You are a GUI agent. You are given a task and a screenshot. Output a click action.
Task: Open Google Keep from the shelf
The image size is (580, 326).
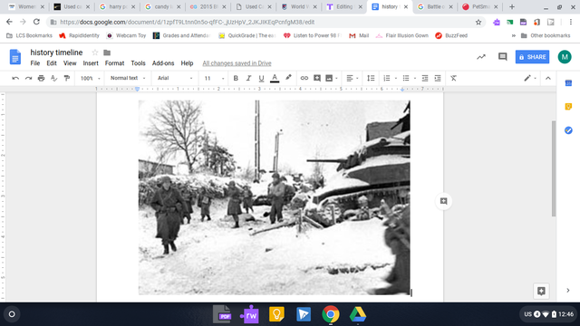pyautogui.click(x=276, y=314)
